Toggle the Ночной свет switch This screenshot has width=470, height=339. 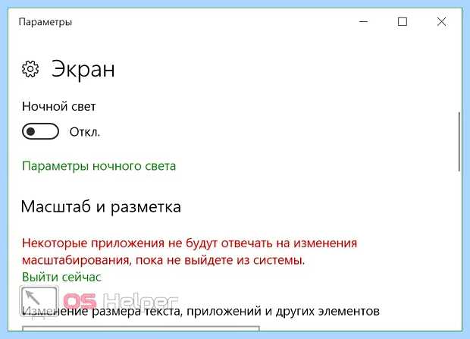(x=40, y=131)
